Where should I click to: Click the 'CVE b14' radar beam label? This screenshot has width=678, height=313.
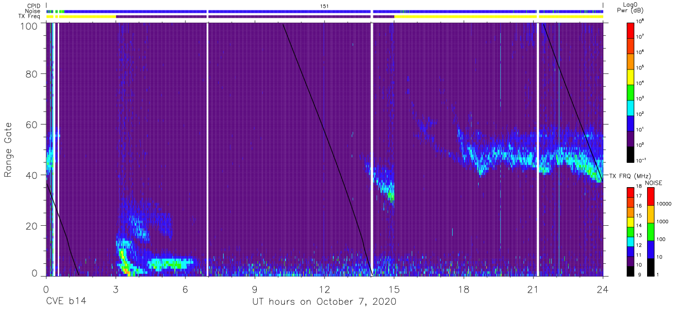[x=66, y=302]
